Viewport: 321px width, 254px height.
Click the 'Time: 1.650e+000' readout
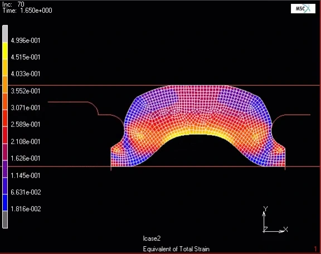click(x=27, y=11)
